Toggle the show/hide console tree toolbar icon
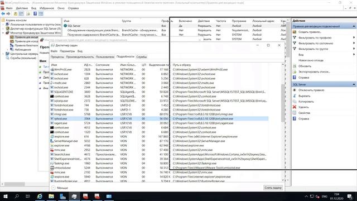This screenshot has height=201, width=357. pyautogui.click(x=21, y=14)
